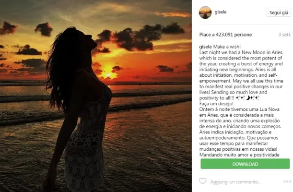Focus the 'Aggiungi un commento...' field

pos(235,182)
